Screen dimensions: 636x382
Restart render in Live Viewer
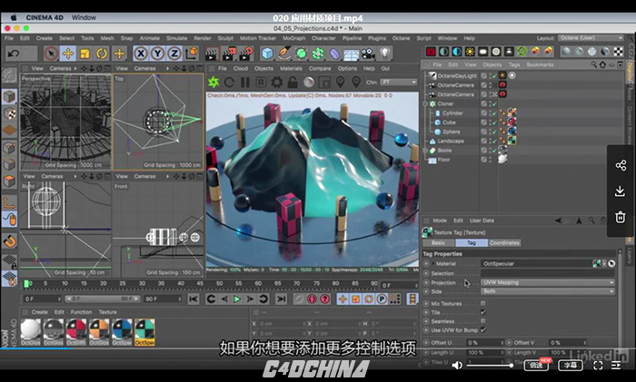(x=229, y=83)
